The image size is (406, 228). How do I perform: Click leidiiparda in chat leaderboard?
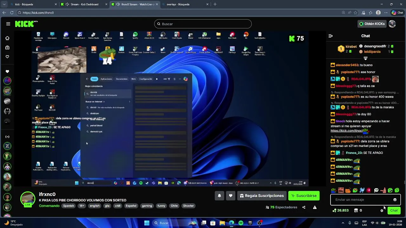372,52
